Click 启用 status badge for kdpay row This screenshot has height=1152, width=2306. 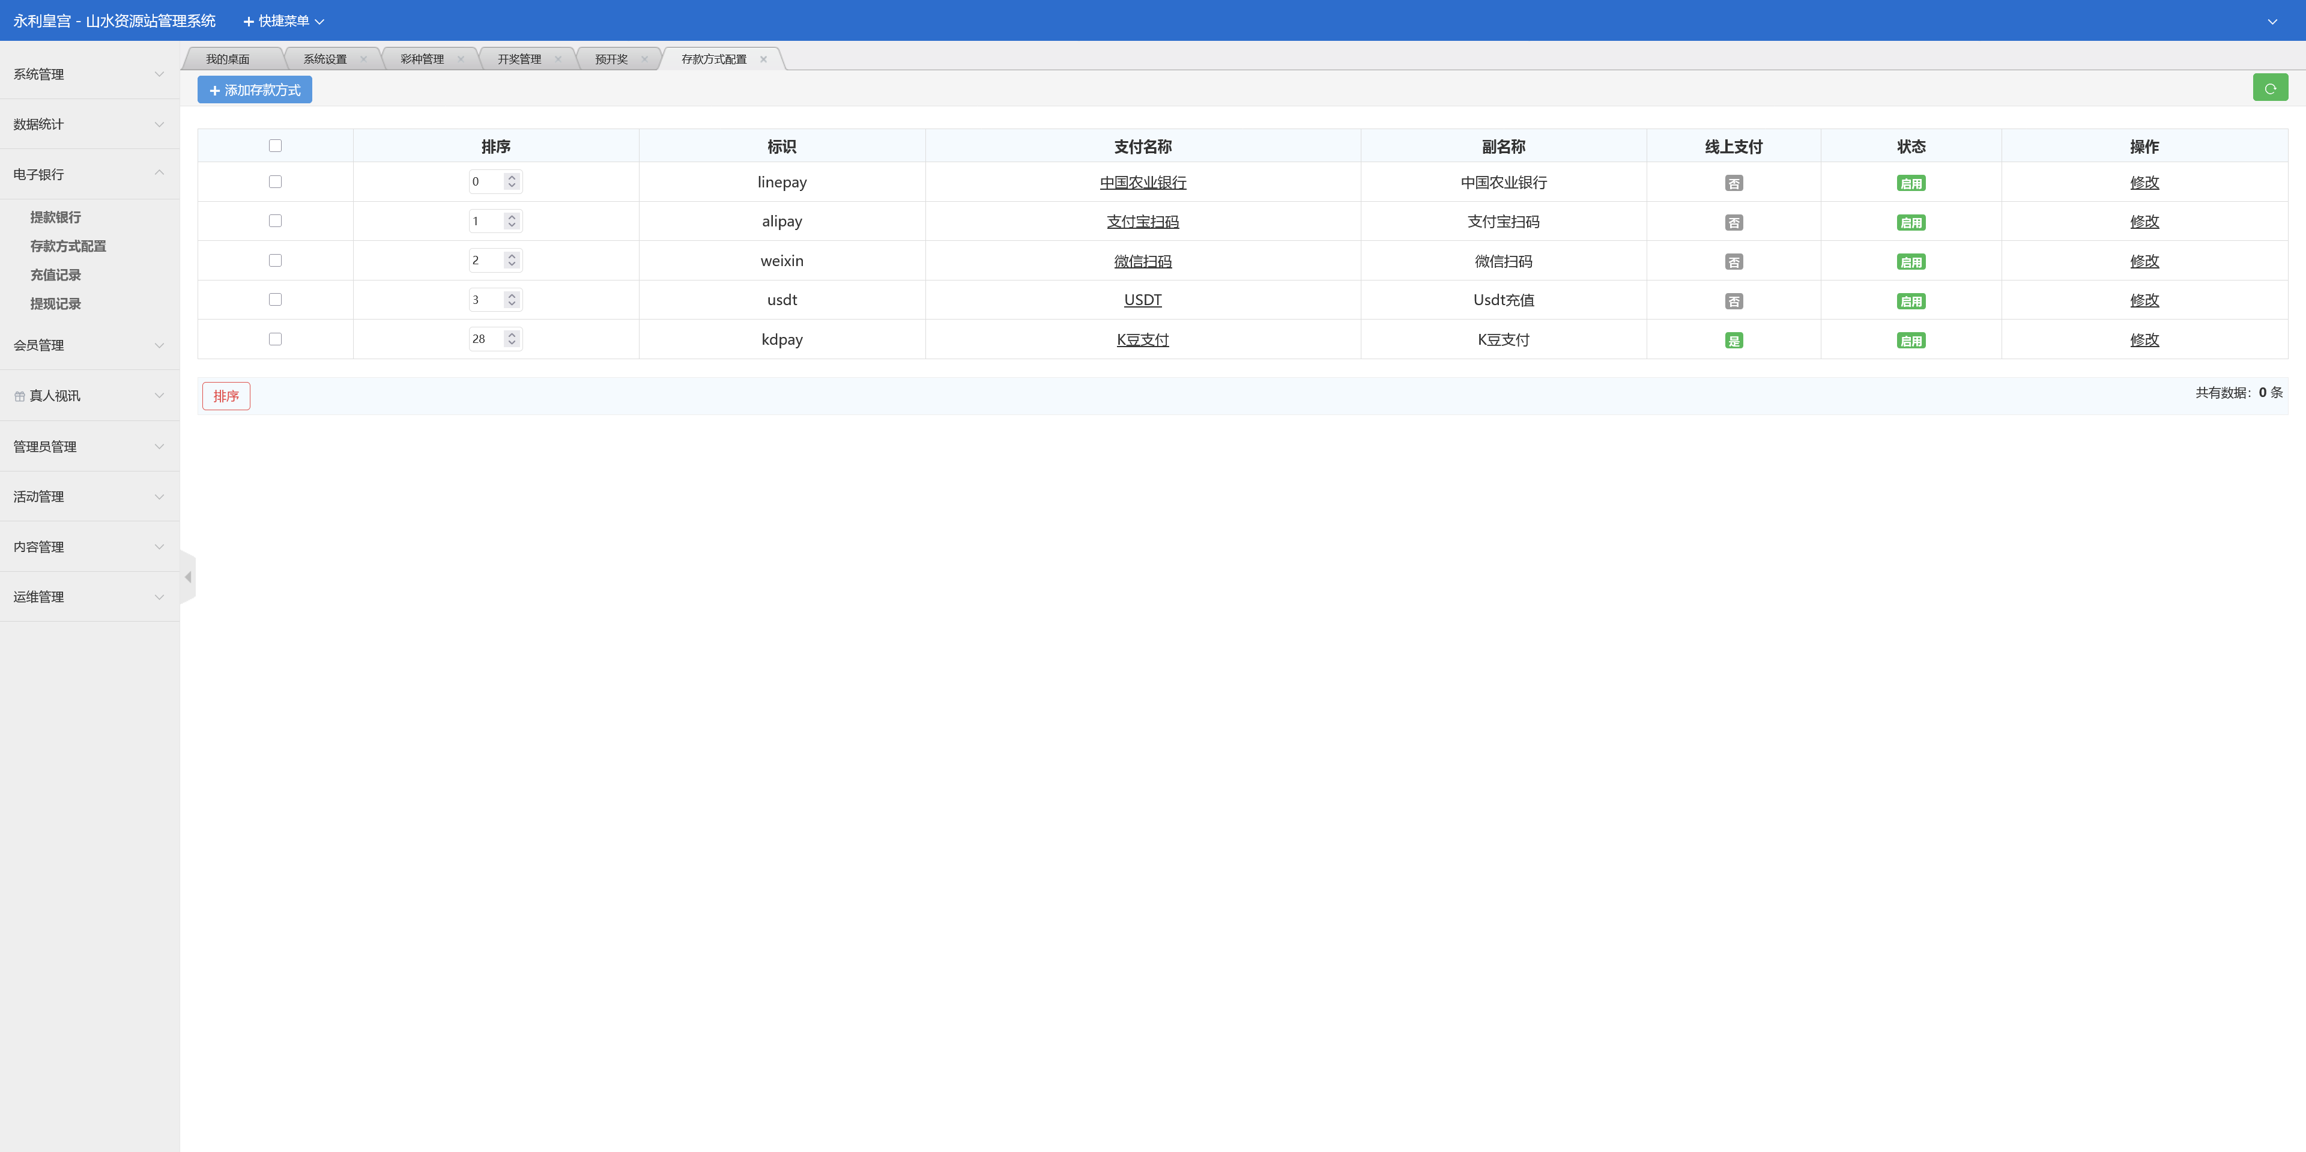(x=1910, y=340)
